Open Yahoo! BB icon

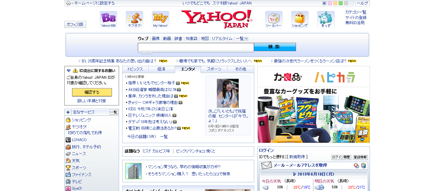pyautogui.click(x=108, y=19)
